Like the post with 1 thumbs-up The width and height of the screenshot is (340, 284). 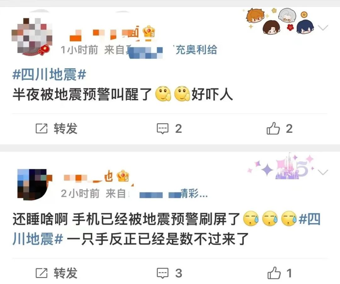click(x=280, y=273)
